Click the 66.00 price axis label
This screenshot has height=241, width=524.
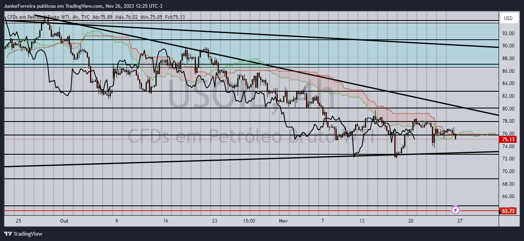(x=508, y=197)
